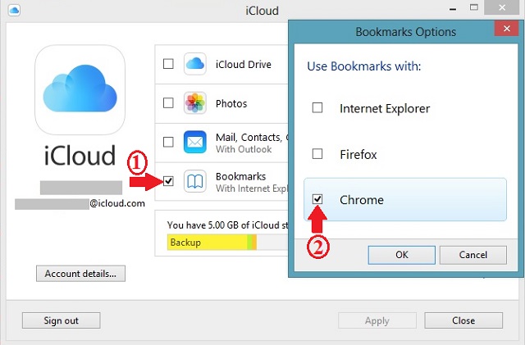This screenshot has height=345, width=525.
Task: Check the Firefox checkbox
Action: (317, 153)
